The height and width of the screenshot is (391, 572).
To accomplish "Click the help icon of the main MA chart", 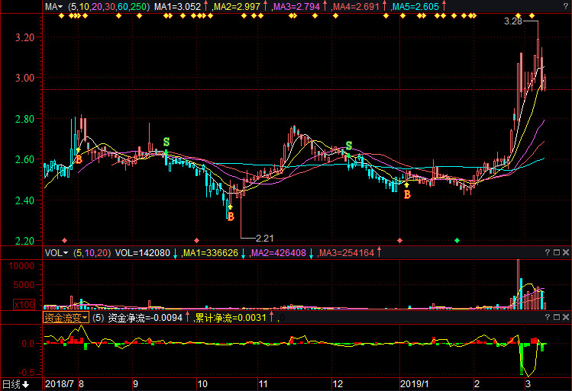I will (566, 6).
